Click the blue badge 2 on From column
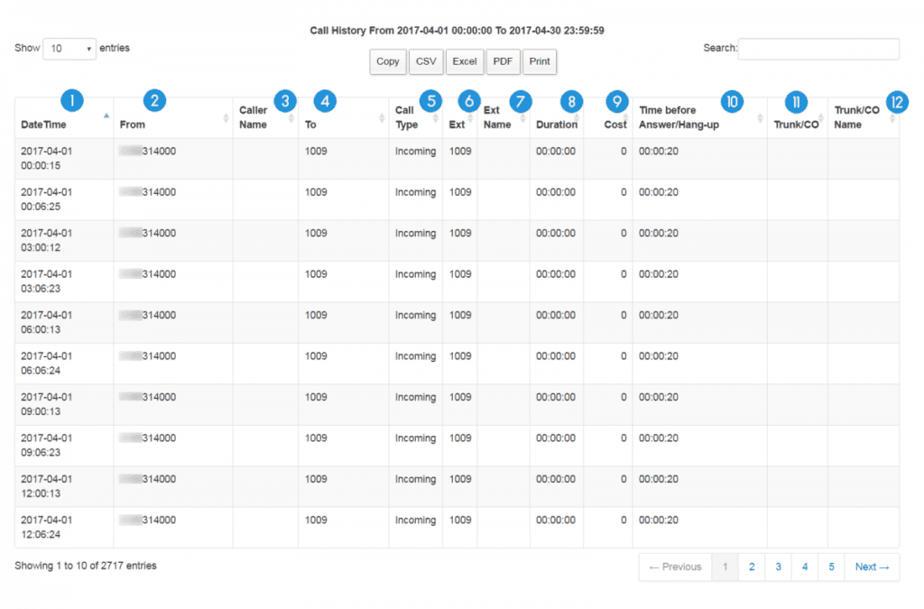Viewport: 924px width, 609px height. [x=153, y=101]
